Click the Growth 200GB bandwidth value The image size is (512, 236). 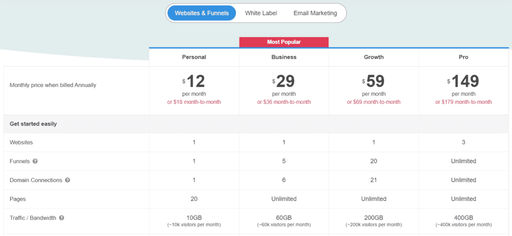pos(373,218)
